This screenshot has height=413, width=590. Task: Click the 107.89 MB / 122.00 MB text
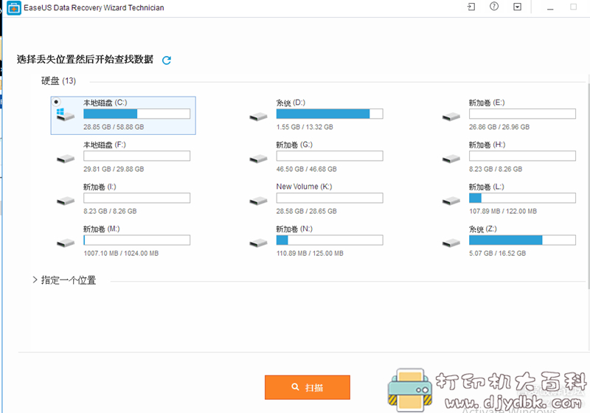503,212
